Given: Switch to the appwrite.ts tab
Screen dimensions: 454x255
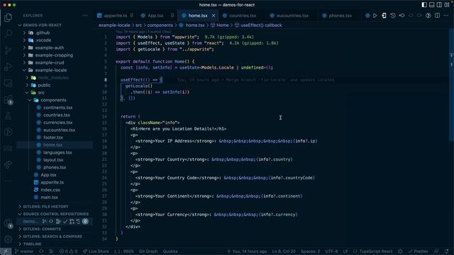Looking at the screenshot, I should (x=115, y=16).
